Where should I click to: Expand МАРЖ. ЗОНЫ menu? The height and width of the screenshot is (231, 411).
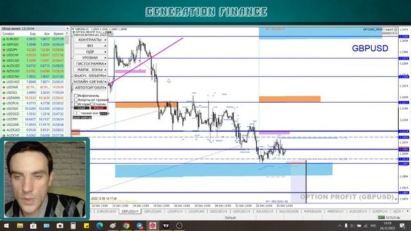click(90, 70)
